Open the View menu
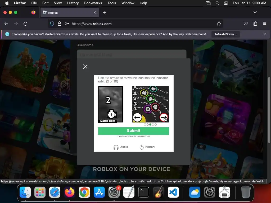271x203 pixels. [x=58, y=3]
